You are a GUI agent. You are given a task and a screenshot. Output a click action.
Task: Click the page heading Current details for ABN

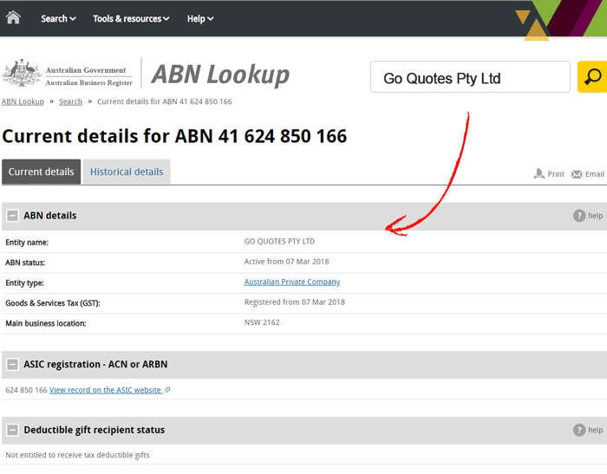tap(174, 136)
